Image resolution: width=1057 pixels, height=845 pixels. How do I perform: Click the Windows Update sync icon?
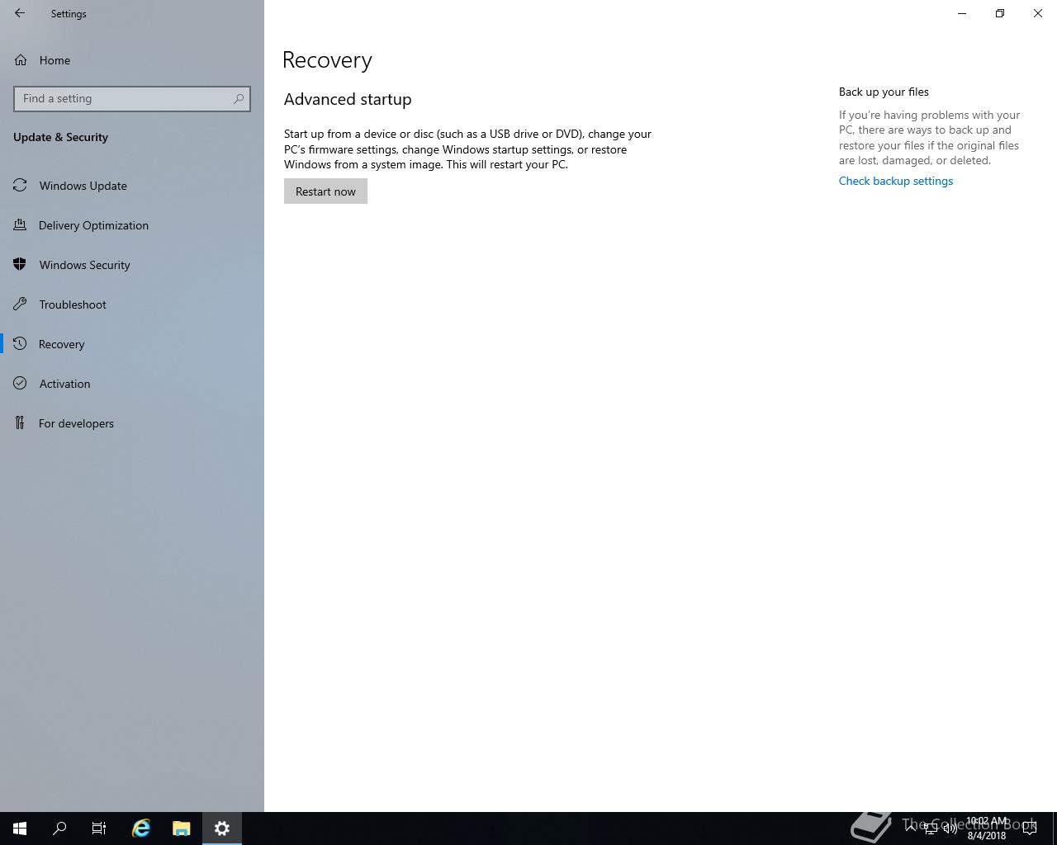coord(20,186)
